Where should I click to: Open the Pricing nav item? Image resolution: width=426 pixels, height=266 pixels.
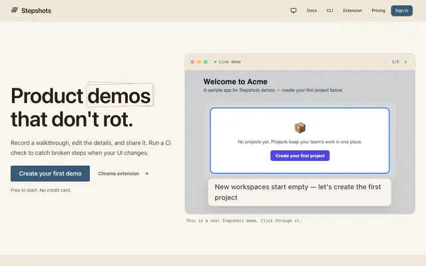point(379,11)
